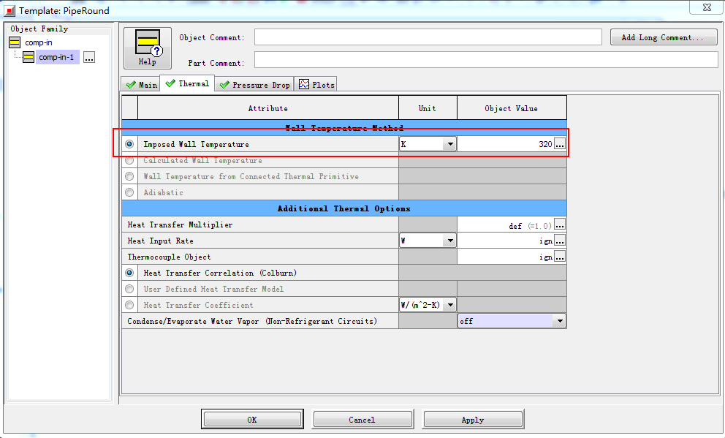725x438 pixels.
Task: Open value selector for Thermocouple Object
Action: 560,257
